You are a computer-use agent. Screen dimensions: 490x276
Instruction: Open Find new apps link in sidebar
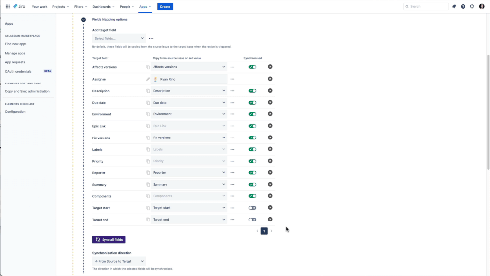coord(16,44)
